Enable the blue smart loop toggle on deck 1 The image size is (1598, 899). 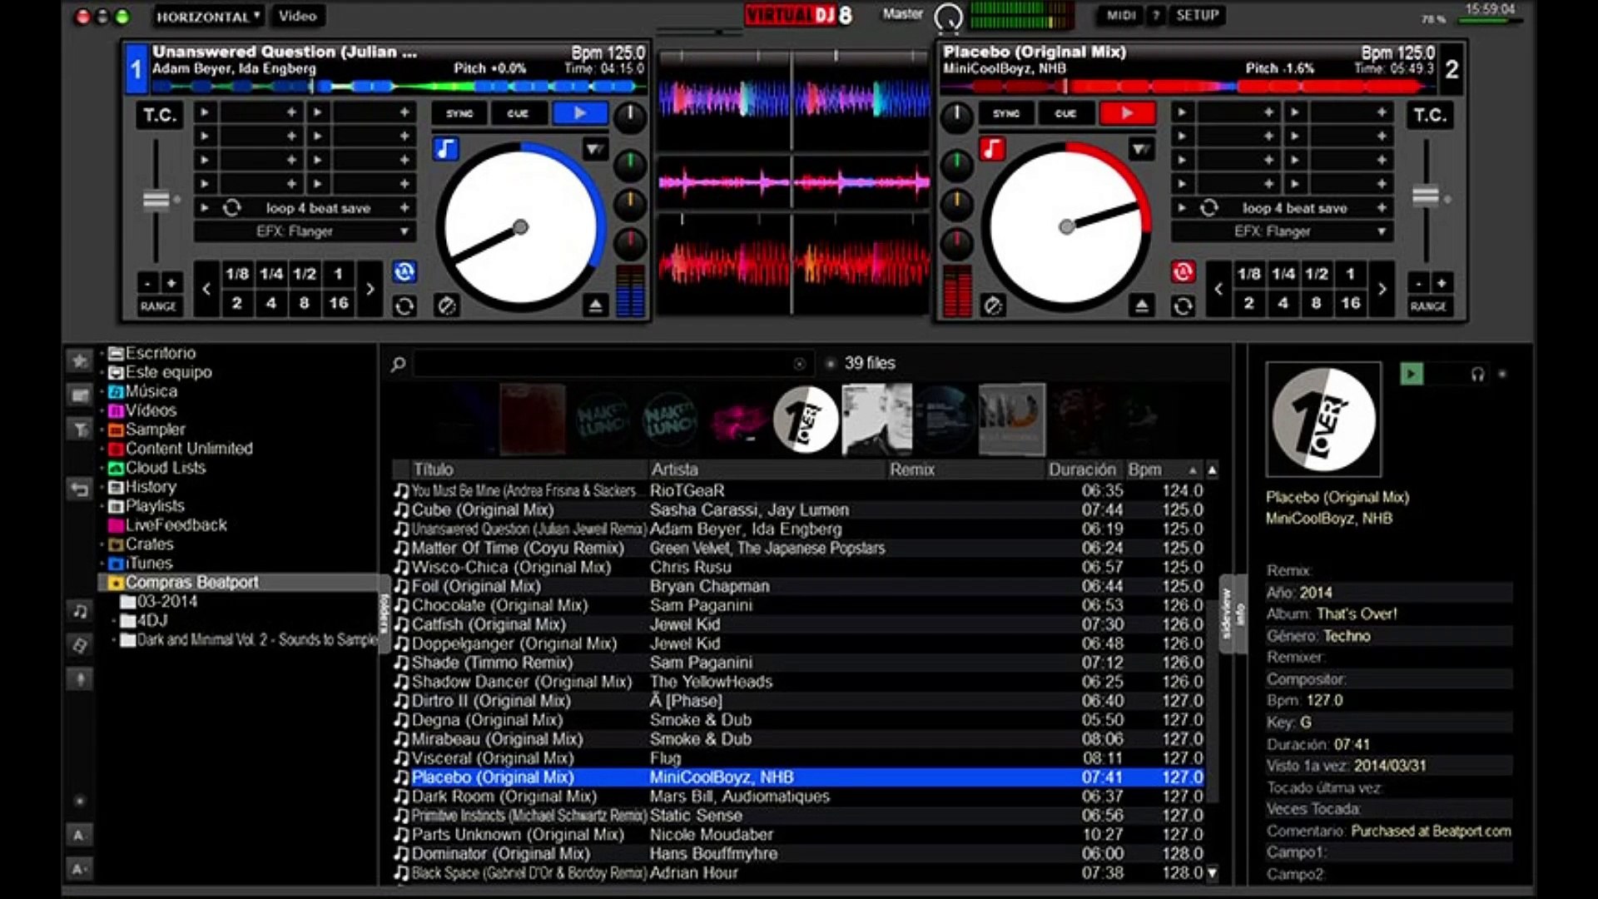405,273
